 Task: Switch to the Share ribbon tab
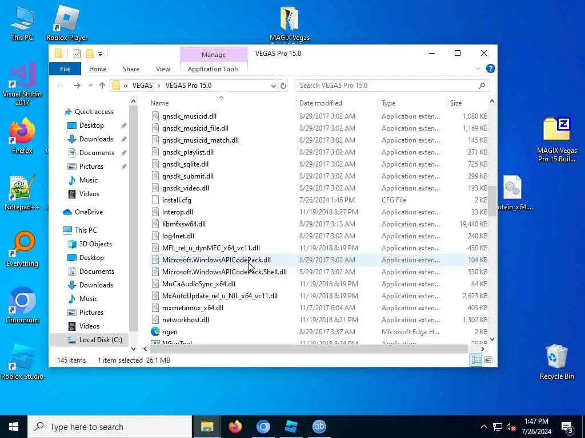(131, 69)
